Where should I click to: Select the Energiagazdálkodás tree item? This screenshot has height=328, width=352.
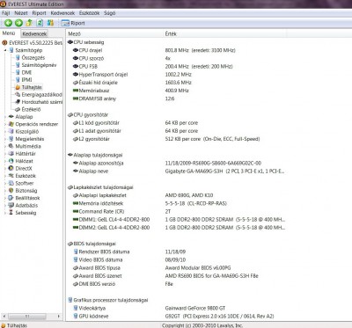(39, 94)
